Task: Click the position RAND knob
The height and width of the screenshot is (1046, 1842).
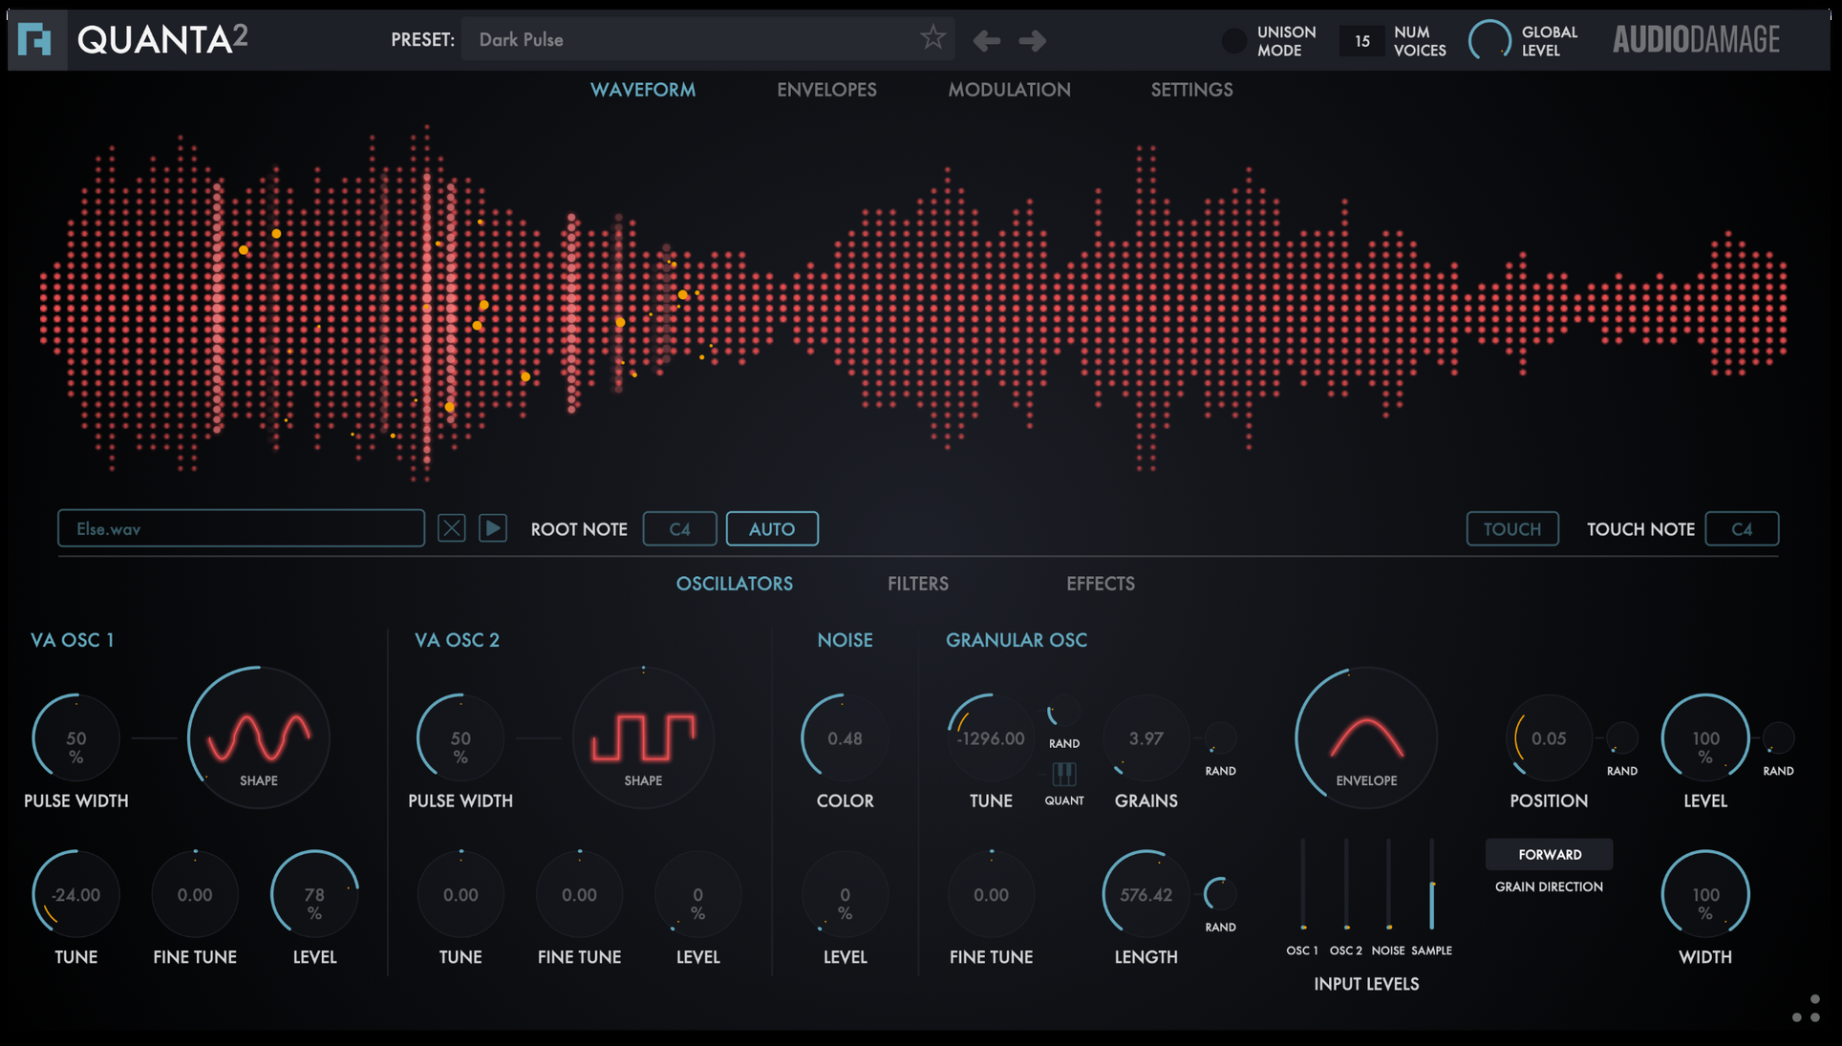Action: [x=1621, y=738]
